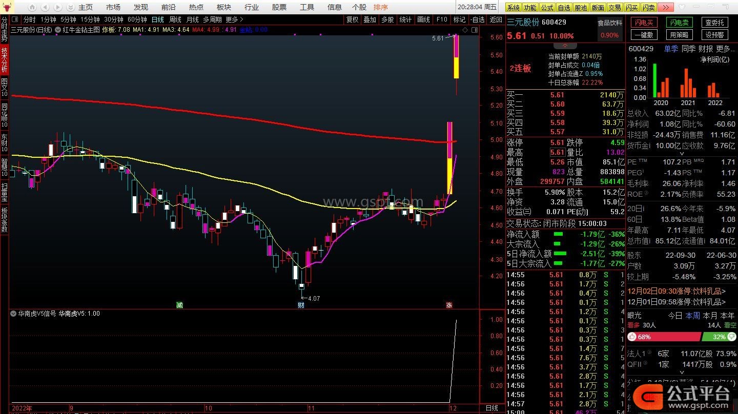The height and width of the screenshot is (414, 738).
Task: Open the 工具 menu
Action: 307,7
